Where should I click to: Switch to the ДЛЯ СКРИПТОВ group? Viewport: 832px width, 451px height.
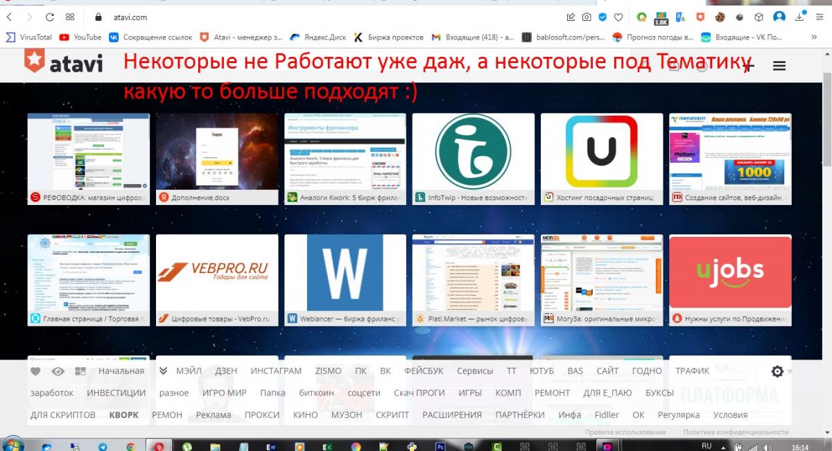[x=63, y=415]
